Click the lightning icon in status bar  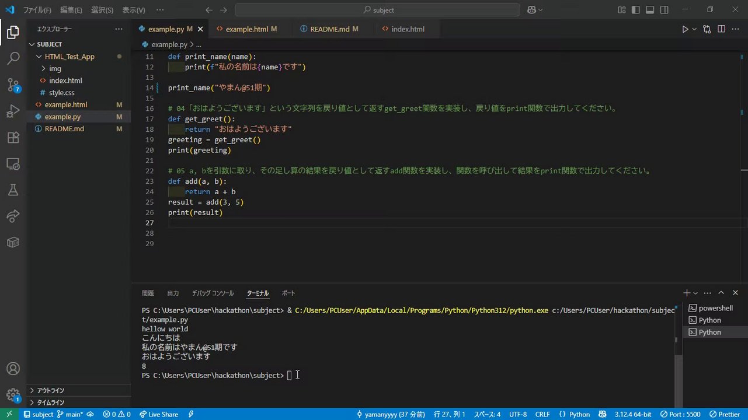pos(191,414)
